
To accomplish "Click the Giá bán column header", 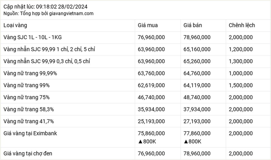I will (x=193, y=25).
